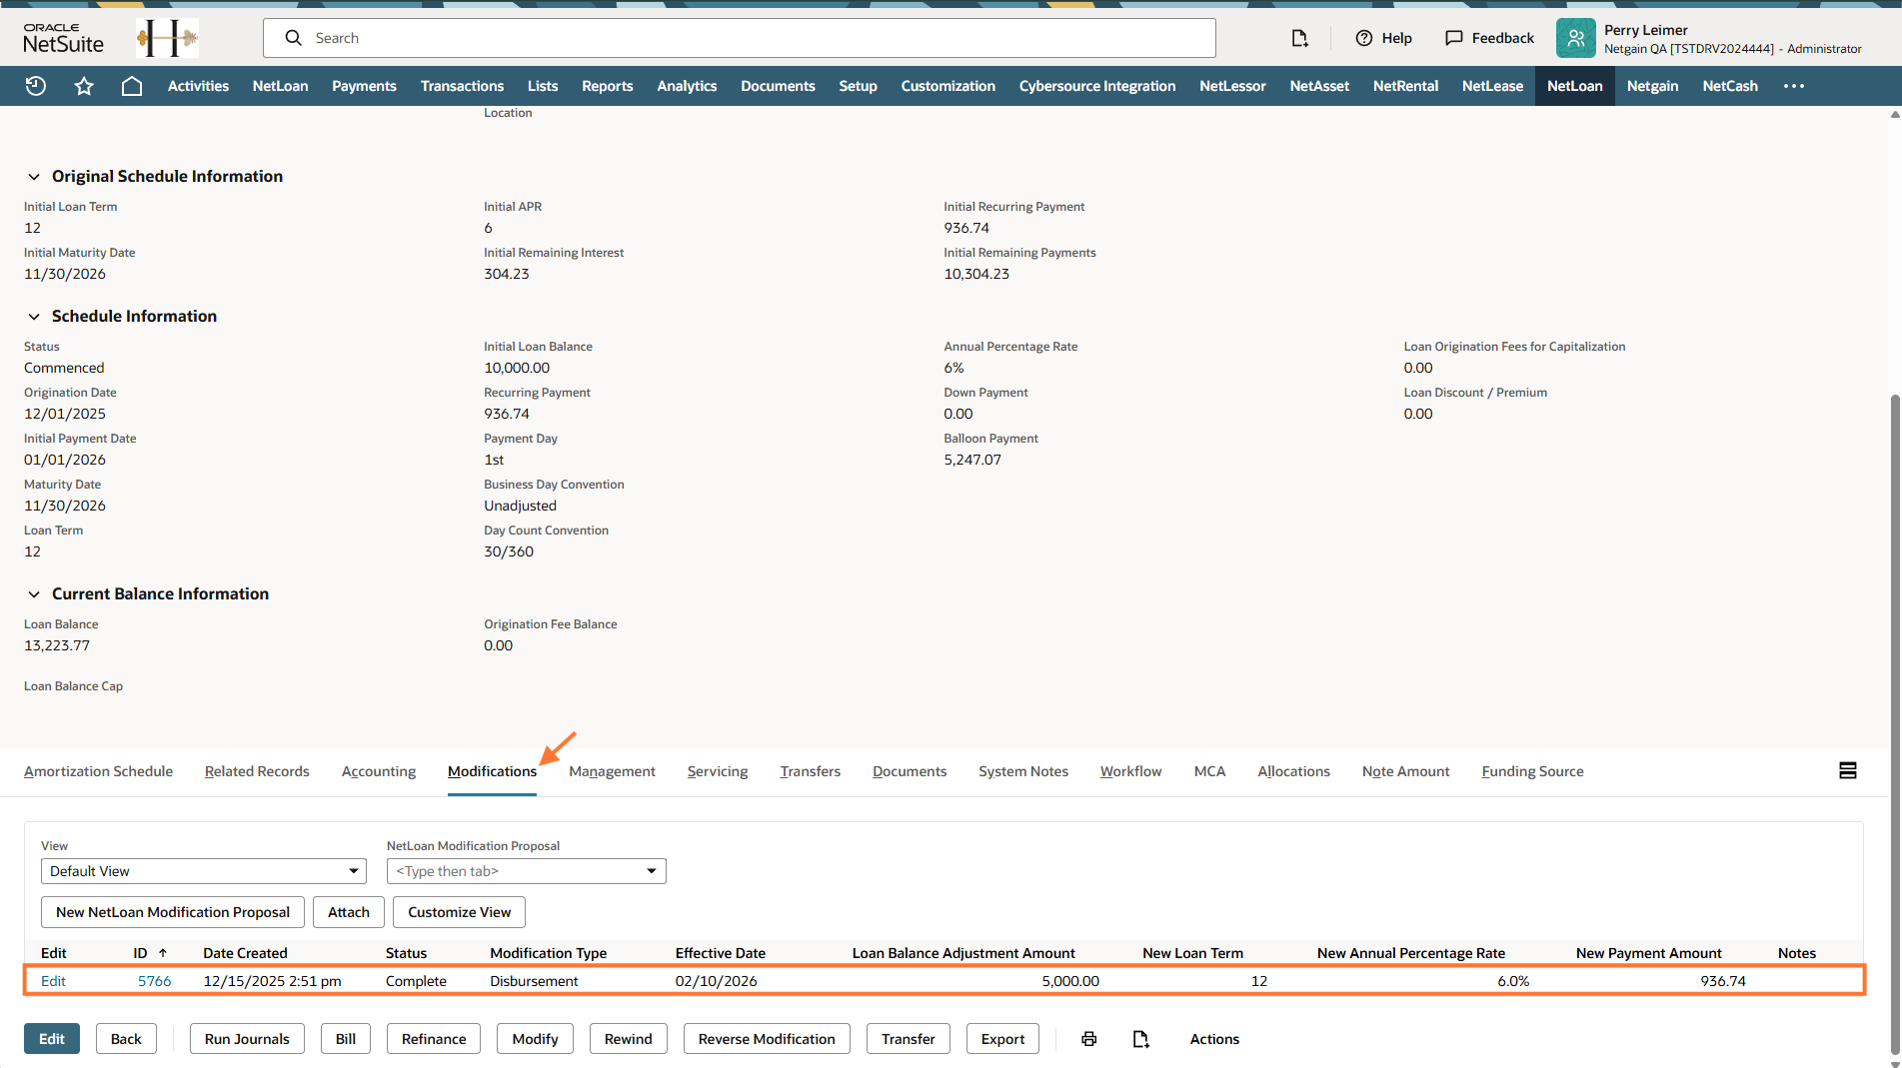The width and height of the screenshot is (1902, 1068).
Task: Sort the table by ID column header
Action: [141, 953]
